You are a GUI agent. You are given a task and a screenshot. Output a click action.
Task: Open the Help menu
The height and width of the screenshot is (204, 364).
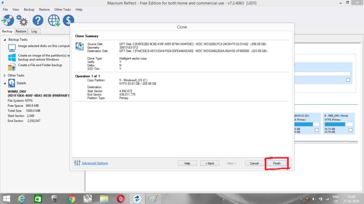click(79, 10)
